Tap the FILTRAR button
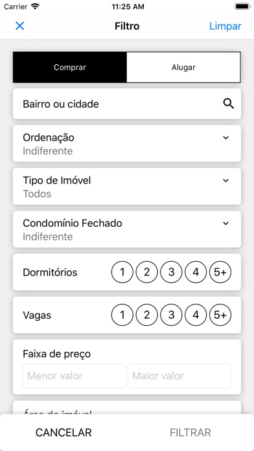Viewport: 254px width, 451px height. pyautogui.click(x=190, y=433)
